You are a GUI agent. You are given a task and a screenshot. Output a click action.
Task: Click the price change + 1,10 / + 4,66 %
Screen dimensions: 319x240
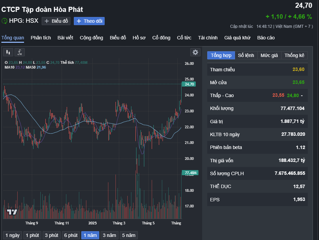coord(289,17)
